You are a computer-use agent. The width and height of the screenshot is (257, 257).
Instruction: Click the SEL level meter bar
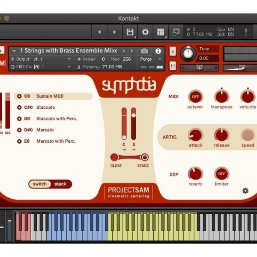pos(8,111)
